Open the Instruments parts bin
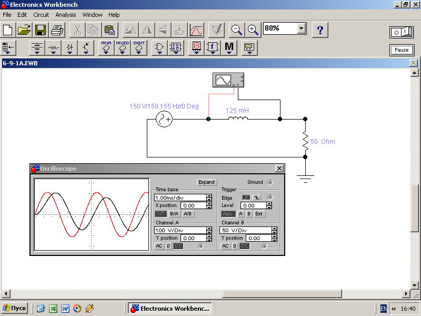The image size is (421, 316). 249,48
